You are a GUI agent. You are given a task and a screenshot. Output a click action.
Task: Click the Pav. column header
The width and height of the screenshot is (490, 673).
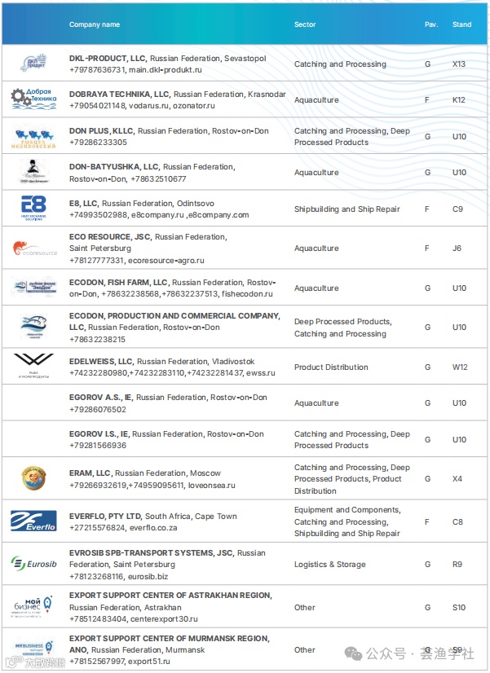(x=431, y=24)
